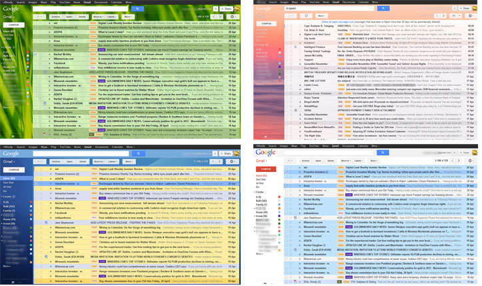Open More dropdown in sunset-theme spam toolbar
The image size is (482, 286).
(321, 16)
